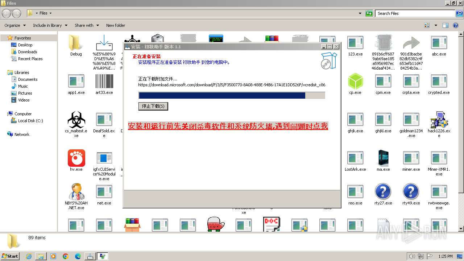This screenshot has width=464, height=261.
Task: Select the net.exe file icon
Action: (104, 192)
